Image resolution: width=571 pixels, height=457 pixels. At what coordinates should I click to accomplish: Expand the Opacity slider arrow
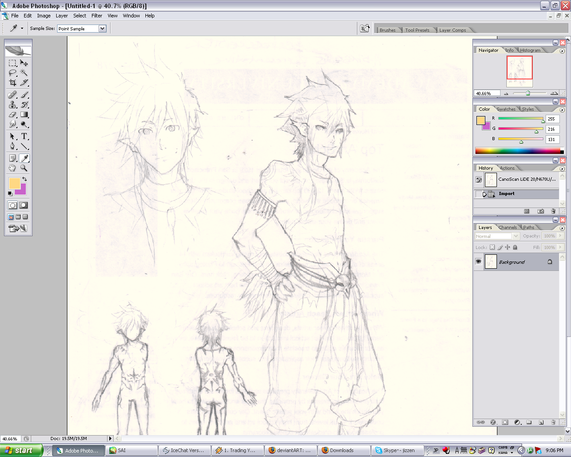[560, 236]
